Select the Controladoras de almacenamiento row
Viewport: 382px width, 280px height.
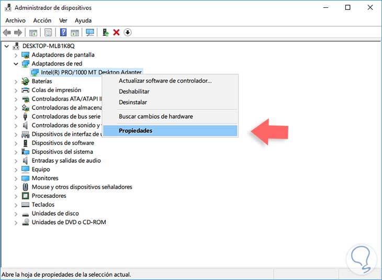[x=67, y=108]
